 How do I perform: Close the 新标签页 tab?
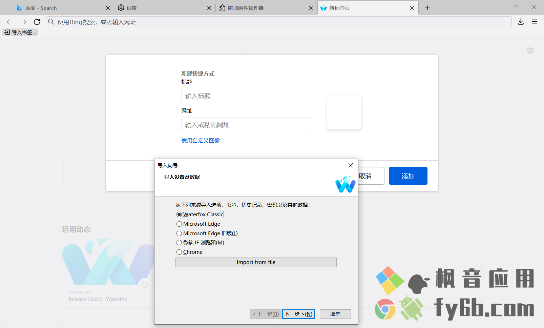(x=412, y=8)
